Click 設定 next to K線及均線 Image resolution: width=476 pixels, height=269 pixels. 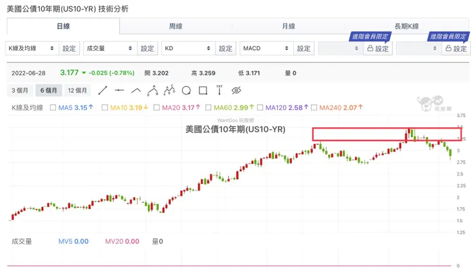69,48
